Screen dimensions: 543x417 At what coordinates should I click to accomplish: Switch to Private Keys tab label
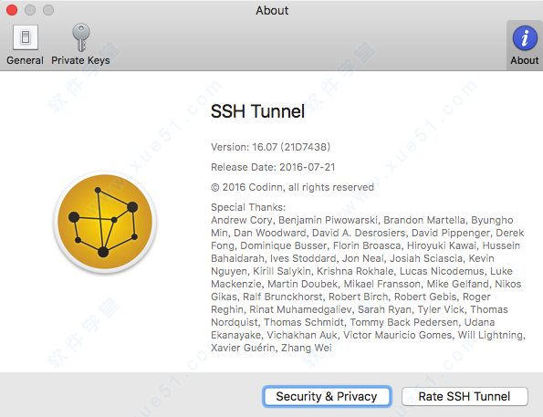click(80, 60)
